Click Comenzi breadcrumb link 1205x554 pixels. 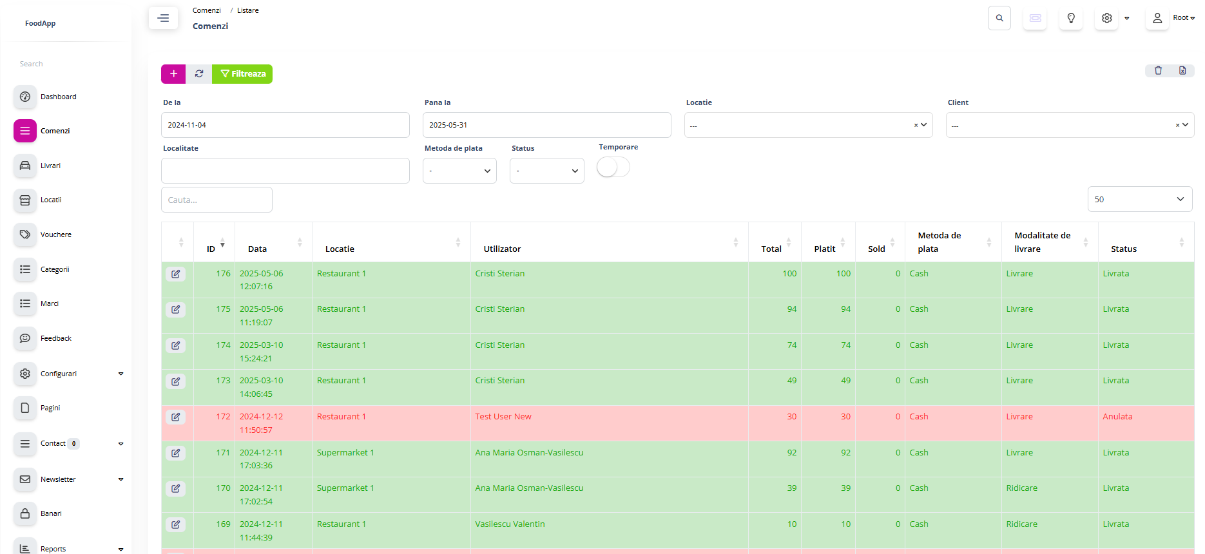pyautogui.click(x=206, y=10)
